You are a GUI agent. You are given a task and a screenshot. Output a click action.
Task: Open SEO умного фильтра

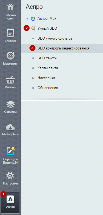tap(55, 38)
